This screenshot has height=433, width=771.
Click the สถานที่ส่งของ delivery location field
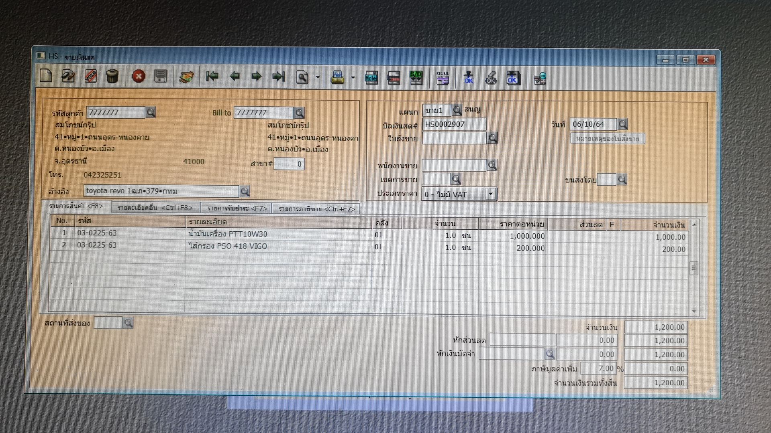click(x=108, y=322)
